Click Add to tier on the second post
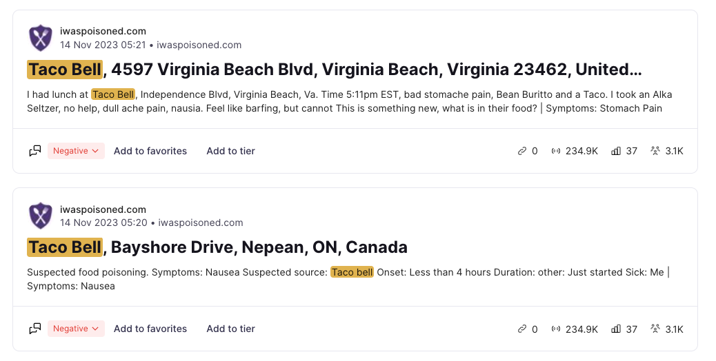The height and width of the screenshot is (361, 716). (230, 329)
